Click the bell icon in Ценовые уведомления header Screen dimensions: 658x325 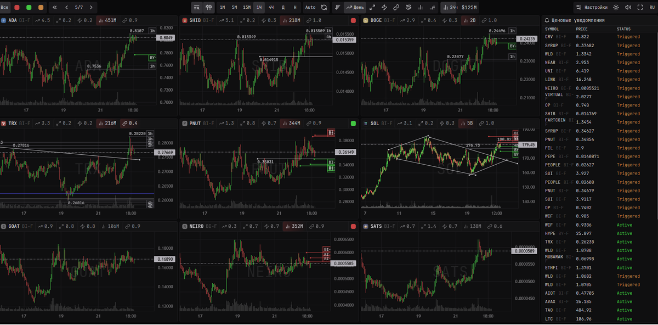(548, 20)
